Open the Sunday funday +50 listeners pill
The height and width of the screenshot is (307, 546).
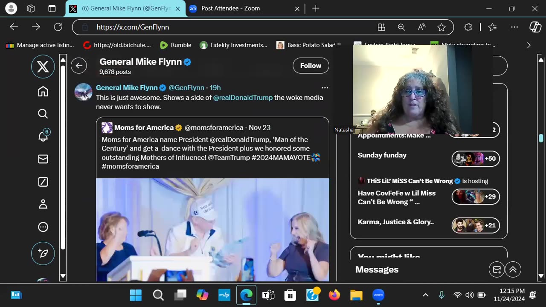476,159
